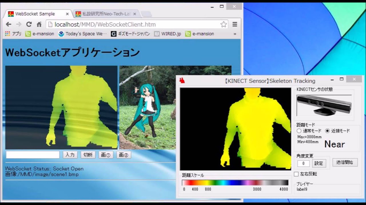Click the Miku character scene image
This screenshot has height=205, width=366.
[x=147, y=107]
